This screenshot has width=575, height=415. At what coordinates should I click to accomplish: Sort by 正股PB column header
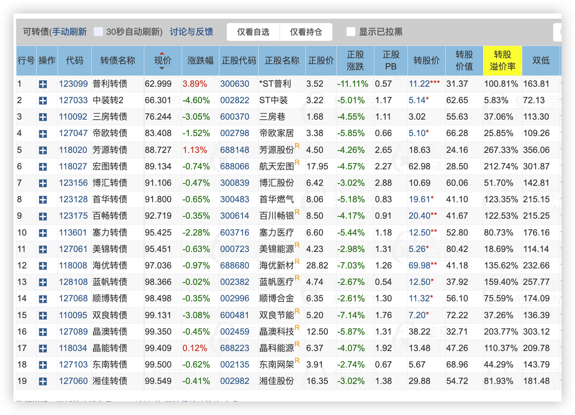(x=391, y=61)
